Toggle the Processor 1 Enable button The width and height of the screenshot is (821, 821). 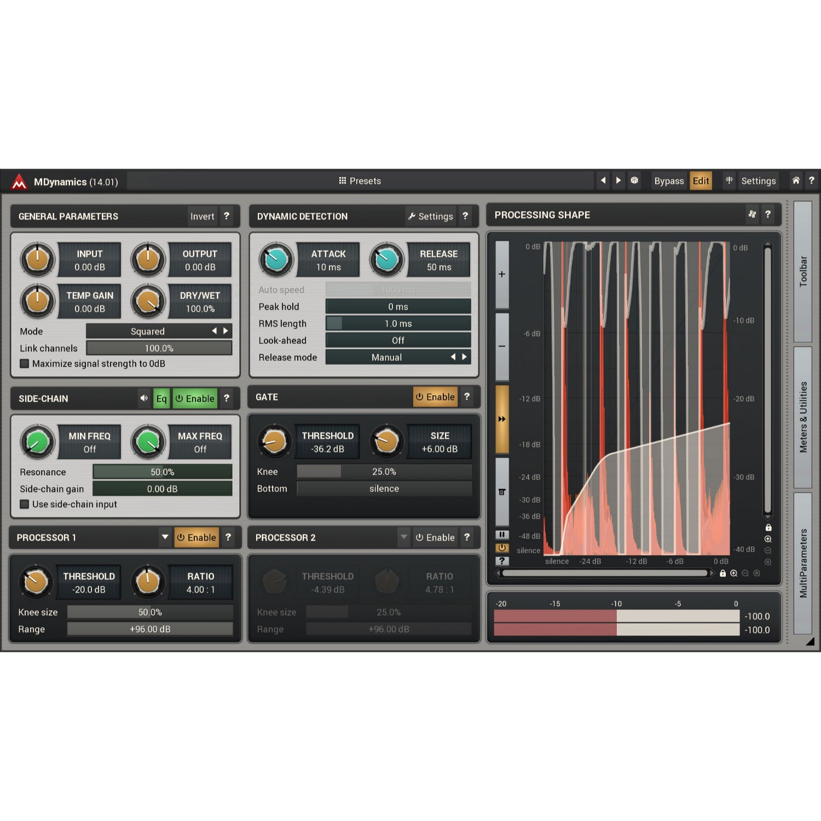point(196,537)
